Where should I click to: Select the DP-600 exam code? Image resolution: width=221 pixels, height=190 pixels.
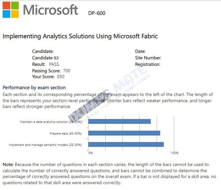pyautogui.click(x=97, y=13)
